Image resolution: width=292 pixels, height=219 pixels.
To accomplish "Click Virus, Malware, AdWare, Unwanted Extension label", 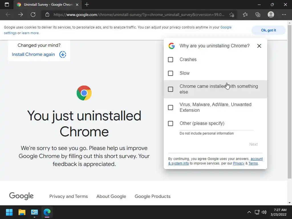I will [216, 107].
